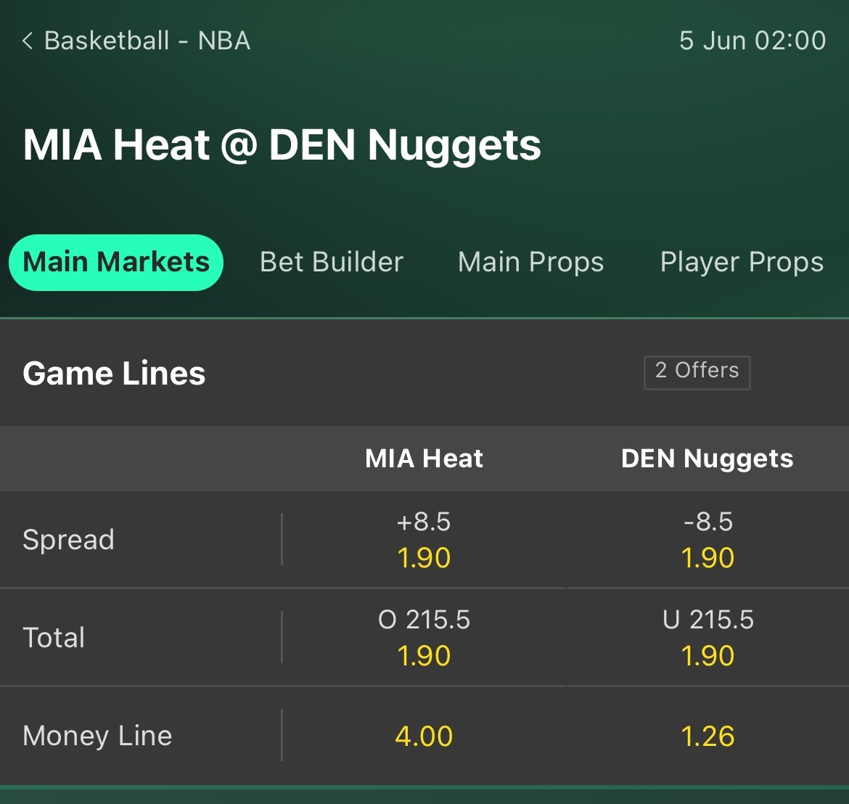
Task: Open the Player Props tab
Action: [742, 262]
